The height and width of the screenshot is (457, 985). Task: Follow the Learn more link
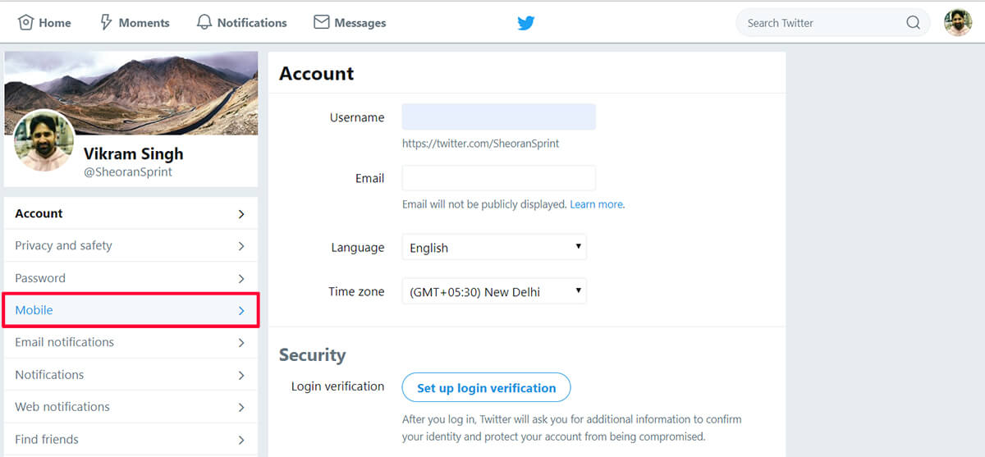pos(597,204)
